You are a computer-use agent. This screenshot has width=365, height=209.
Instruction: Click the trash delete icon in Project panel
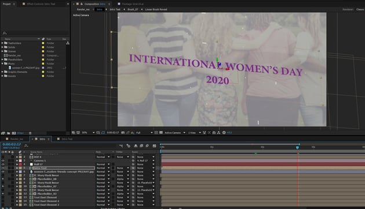coord(30,133)
